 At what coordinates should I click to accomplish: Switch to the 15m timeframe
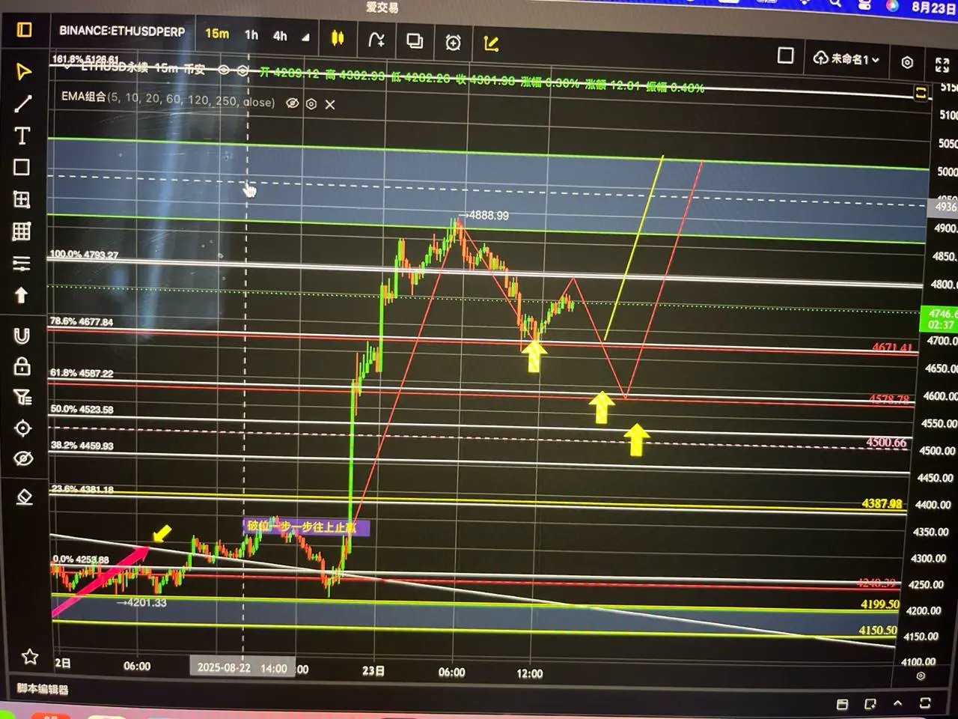[x=217, y=34]
